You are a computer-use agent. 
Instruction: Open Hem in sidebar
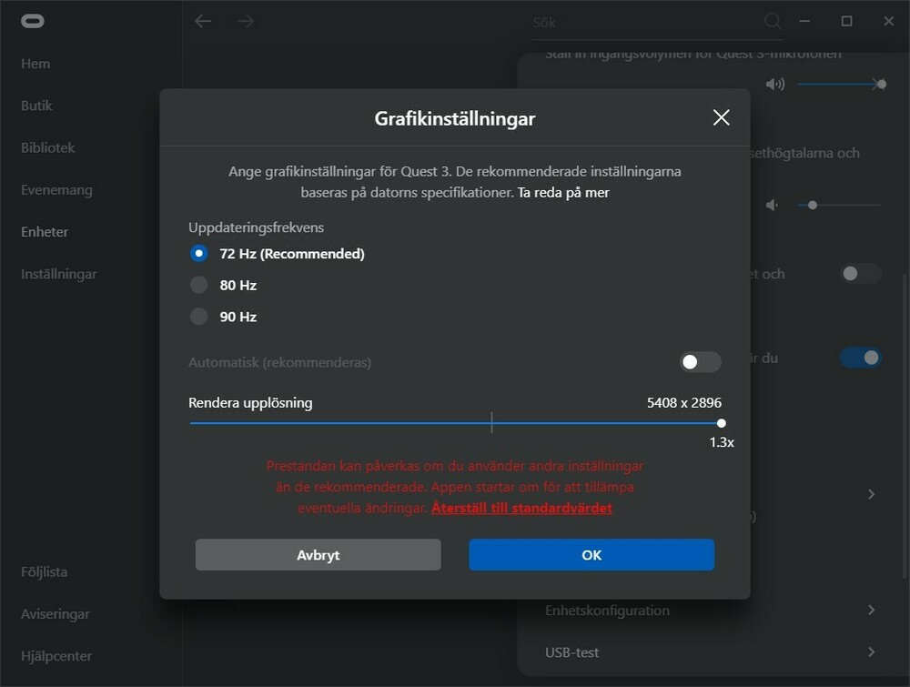pos(35,64)
